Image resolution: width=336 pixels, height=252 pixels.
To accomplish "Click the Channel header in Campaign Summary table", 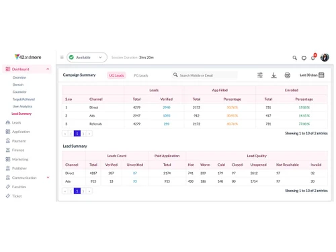I will (96, 99).
